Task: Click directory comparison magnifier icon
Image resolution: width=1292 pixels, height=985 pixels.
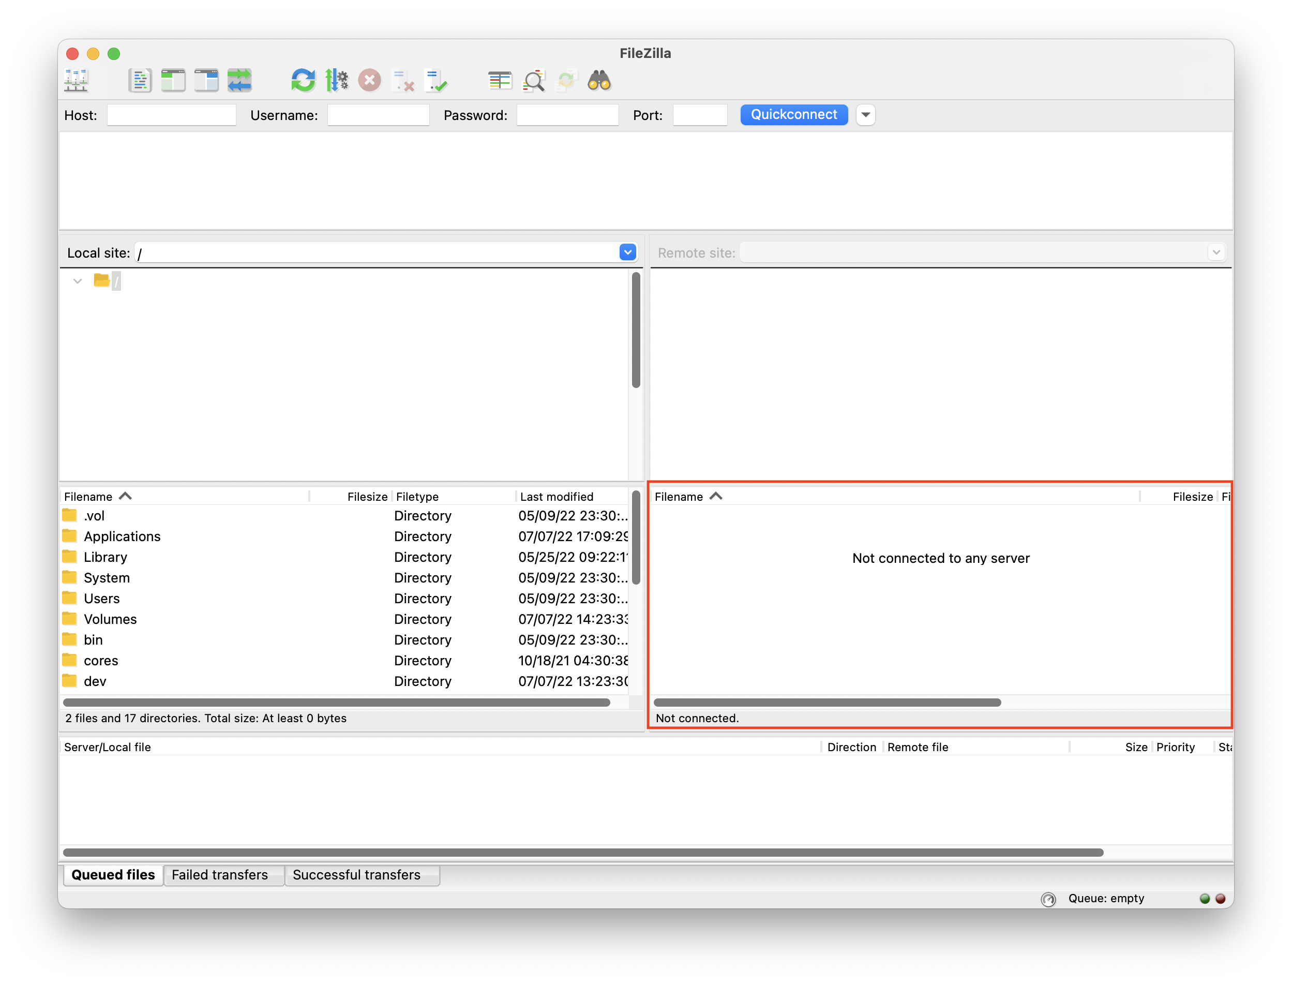Action: pos(533,80)
